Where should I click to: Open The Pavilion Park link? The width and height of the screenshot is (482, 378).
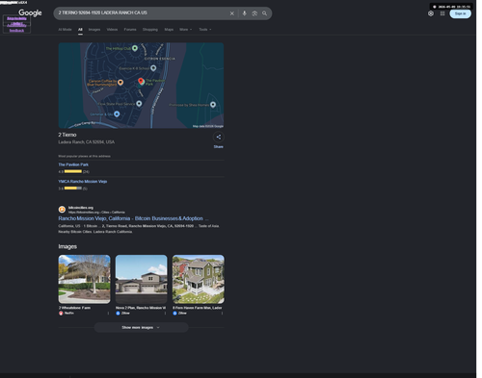coord(73,164)
